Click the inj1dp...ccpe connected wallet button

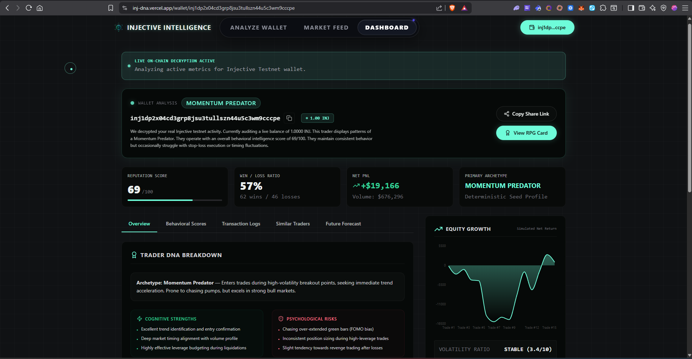pyautogui.click(x=547, y=27)
